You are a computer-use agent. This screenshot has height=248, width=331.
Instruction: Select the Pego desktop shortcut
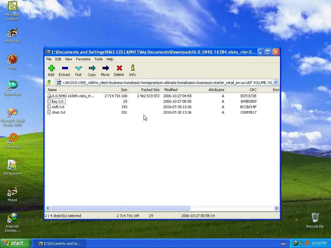point(12,62)
